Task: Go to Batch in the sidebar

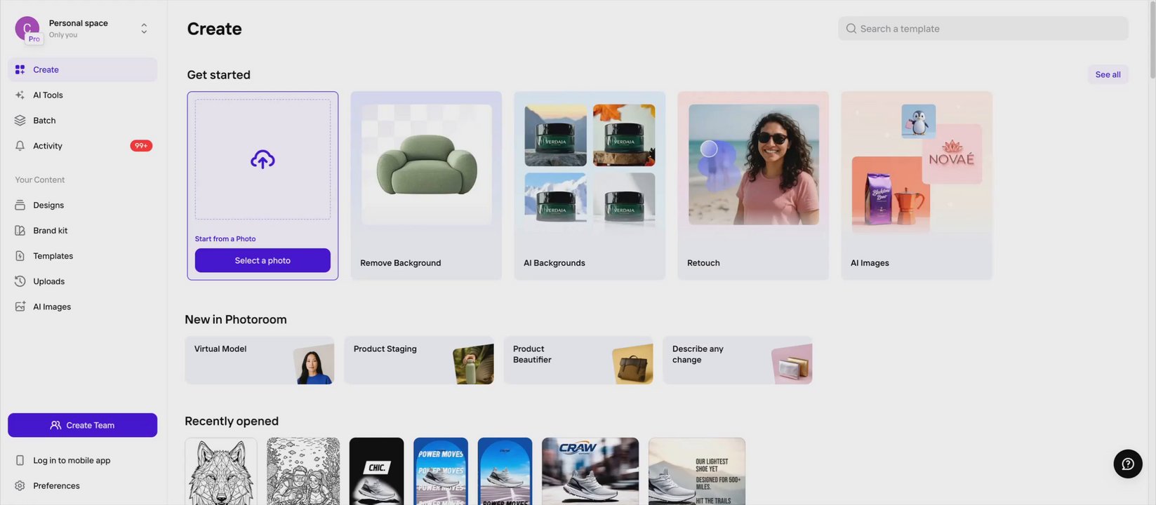Action: [x=82, y=121]
